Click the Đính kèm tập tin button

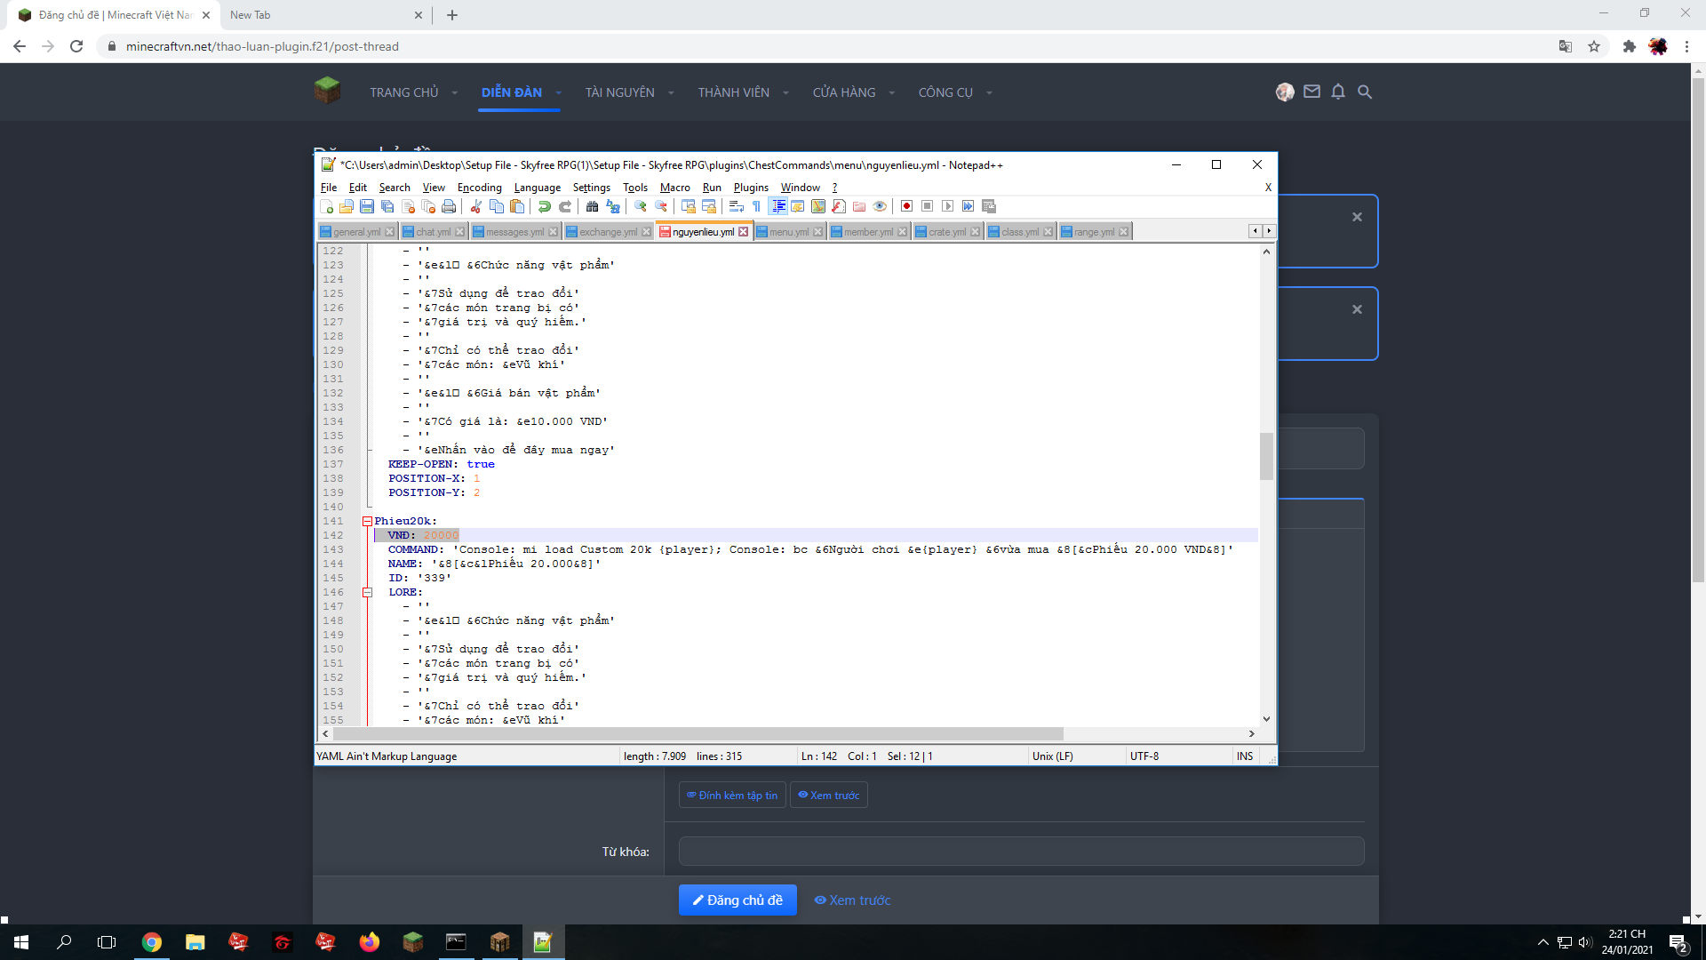click(732, 796)
